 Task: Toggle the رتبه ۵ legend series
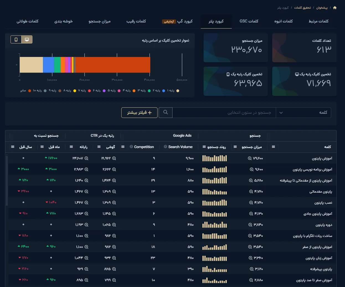point(114,91)
